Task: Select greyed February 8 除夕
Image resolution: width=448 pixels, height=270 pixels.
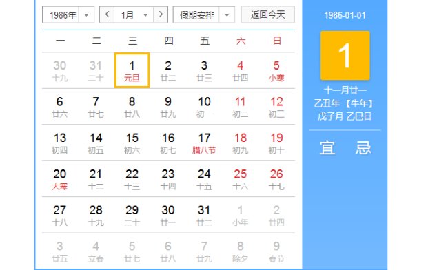Action: (241, 251)
